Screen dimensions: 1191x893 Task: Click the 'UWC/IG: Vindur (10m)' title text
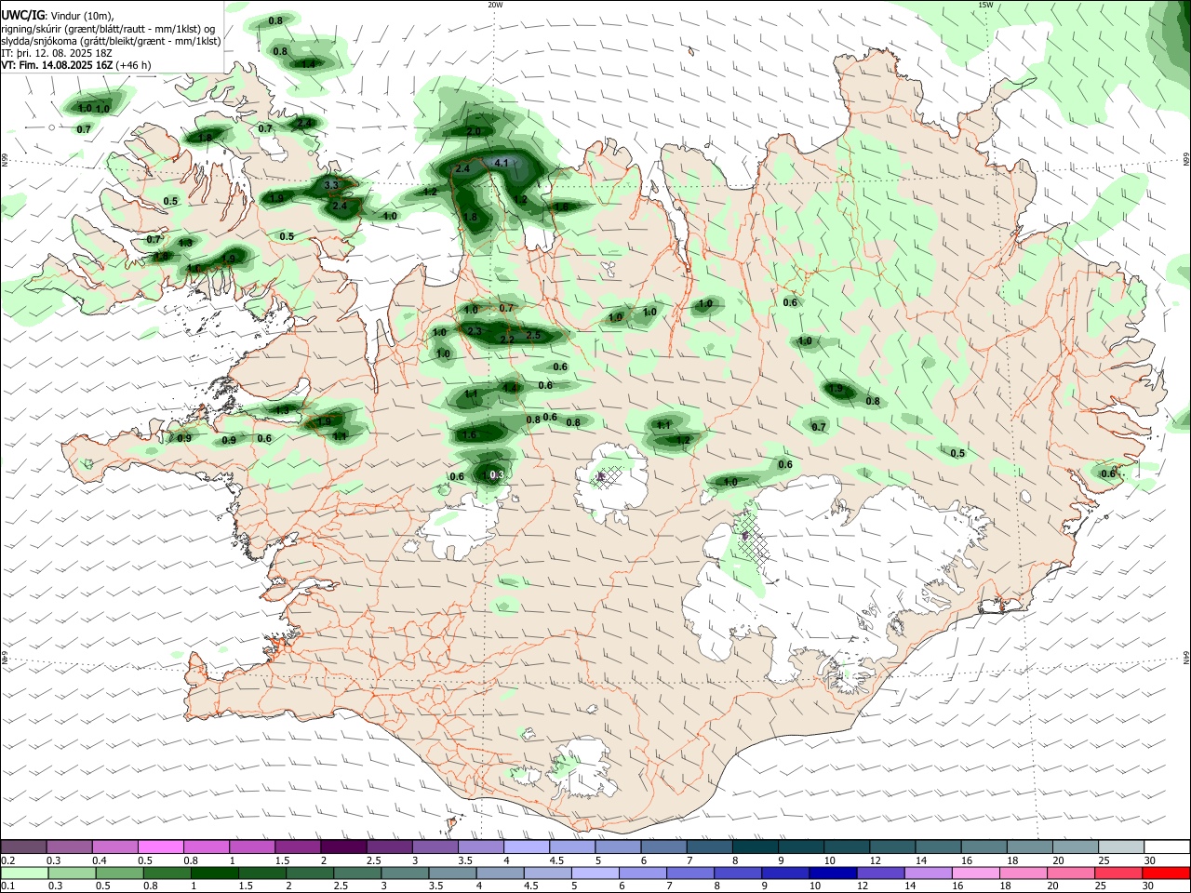tap(58, 15)
